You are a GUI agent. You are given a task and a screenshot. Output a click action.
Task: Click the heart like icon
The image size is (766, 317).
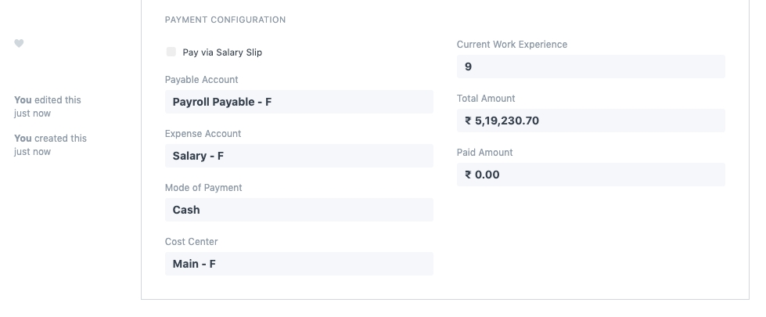point(19,44)
